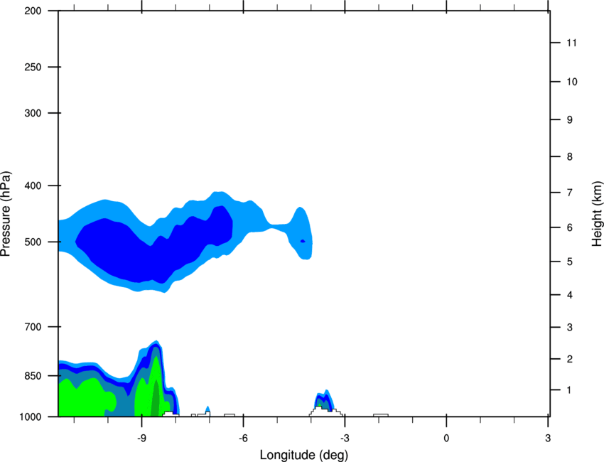The image size is (604, 462).
Task: Click the 700 pressure tick label
Action: 33,327
